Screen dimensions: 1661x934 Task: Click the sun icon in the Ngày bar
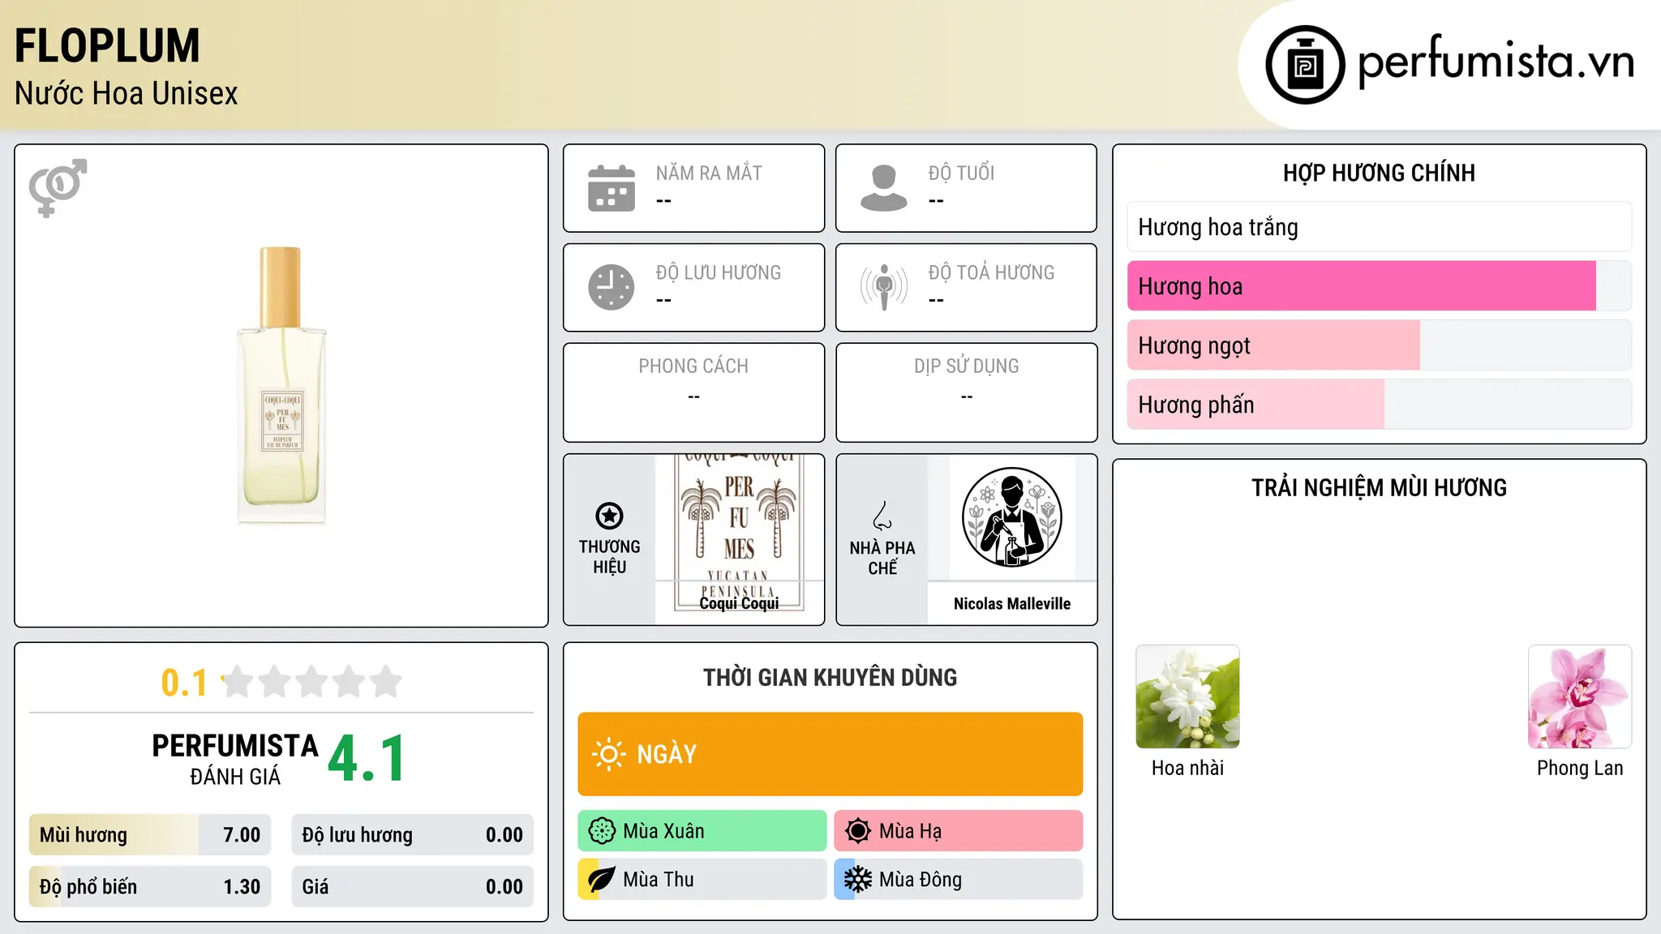tap(608, 754)
